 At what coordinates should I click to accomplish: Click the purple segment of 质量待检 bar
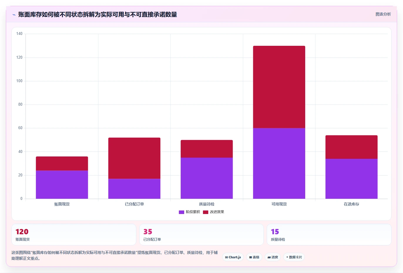(x=207, y=178)
